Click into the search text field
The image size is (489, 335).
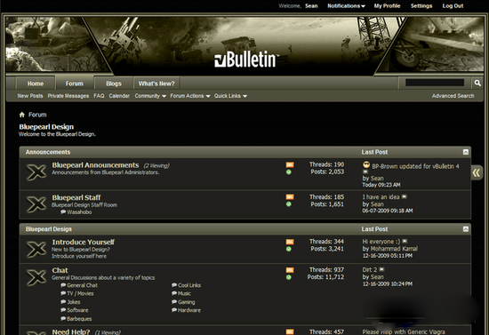tap(435, 83)
